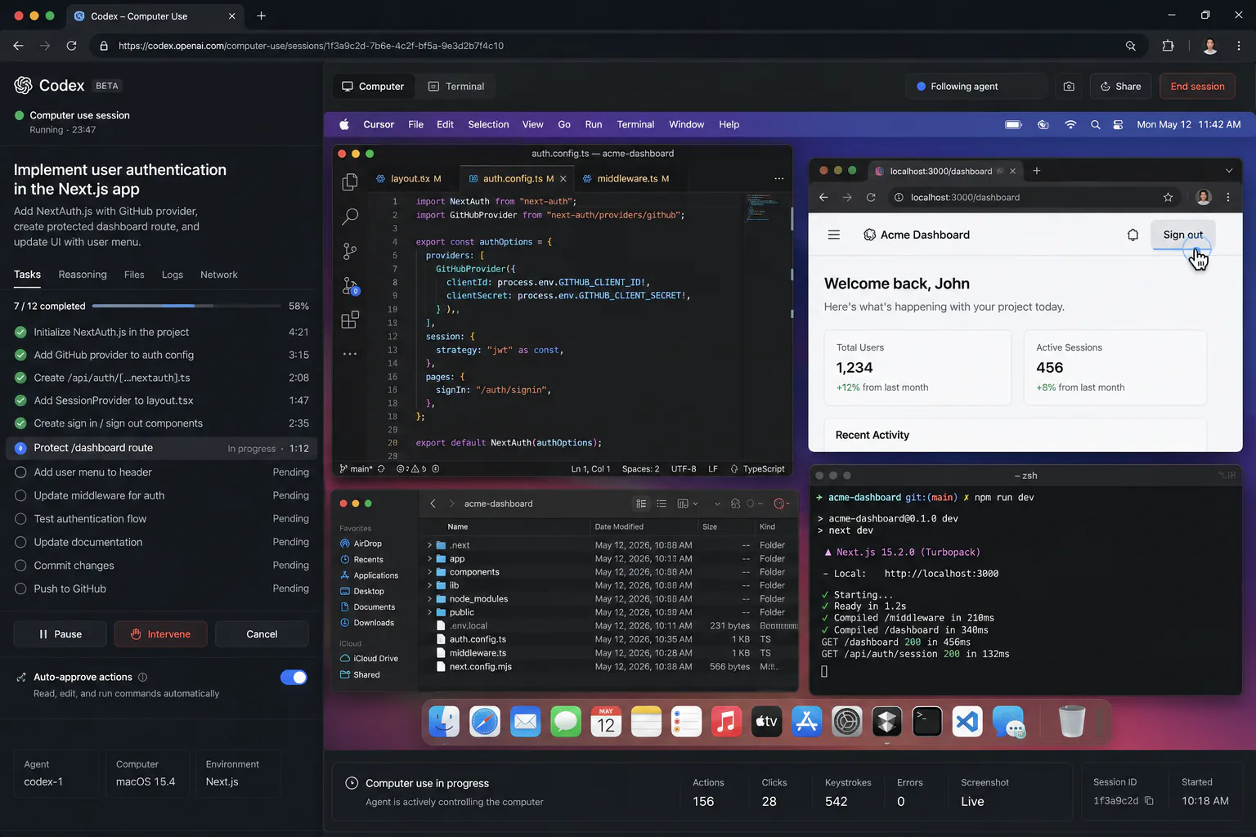Open Source Control icon in Cursor sidebar
Image resolution: width=1256 pixels, height=837 pixels.
click(x=350, y=251)
